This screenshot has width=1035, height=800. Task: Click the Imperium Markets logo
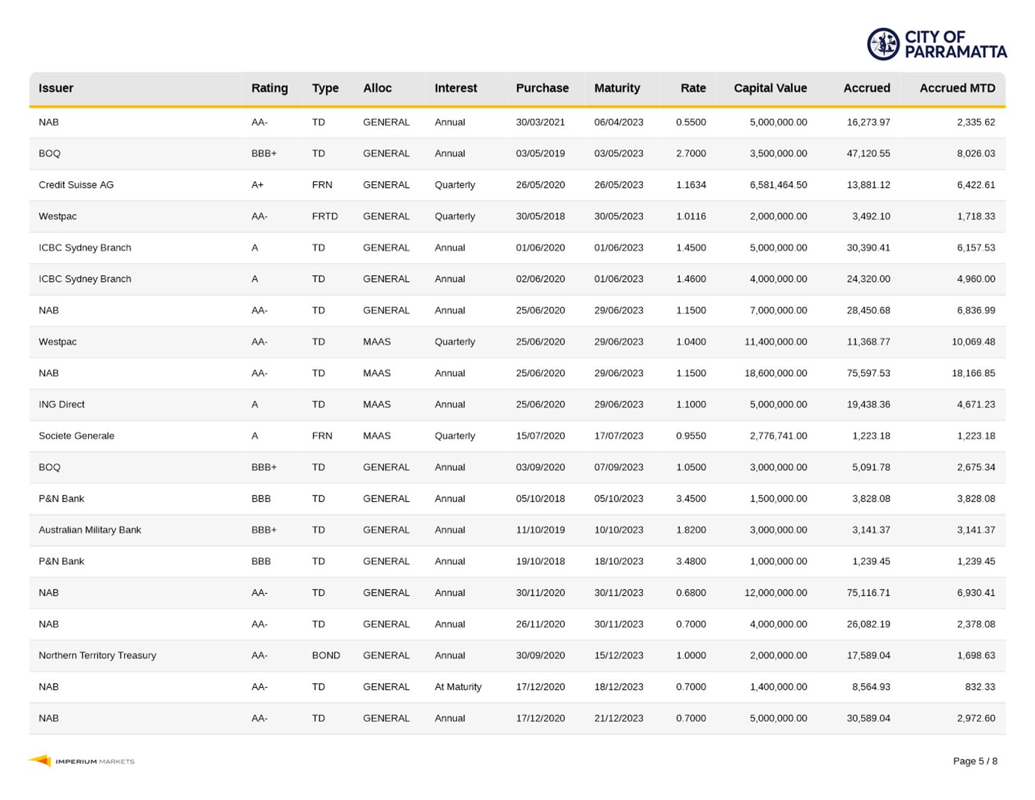tap(81, 761)
